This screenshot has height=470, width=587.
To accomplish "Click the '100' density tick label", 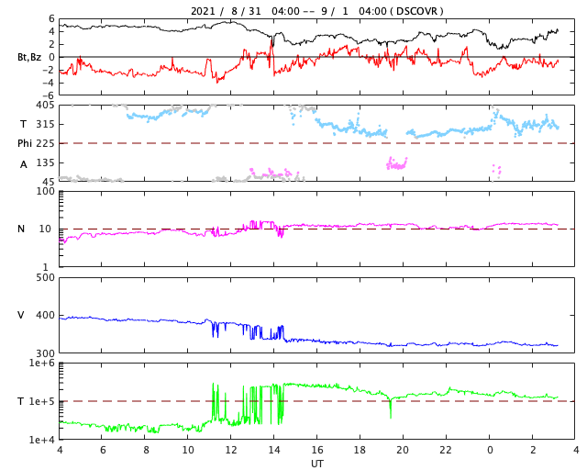I will (45, 191).
